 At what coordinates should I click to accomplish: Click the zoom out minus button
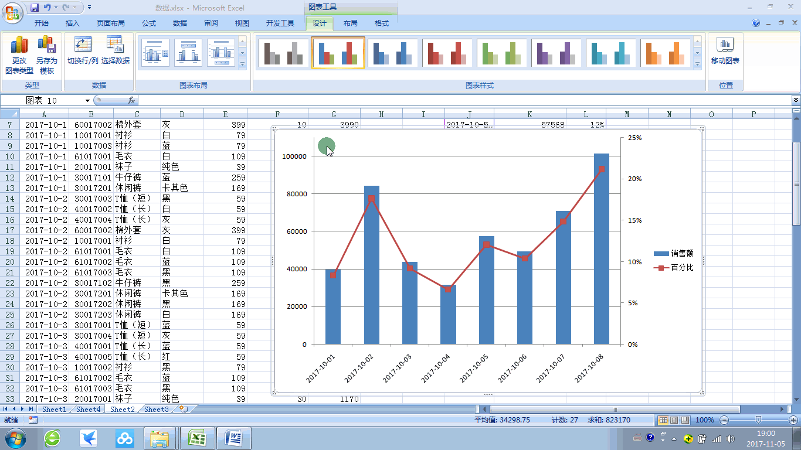(724, 420)
